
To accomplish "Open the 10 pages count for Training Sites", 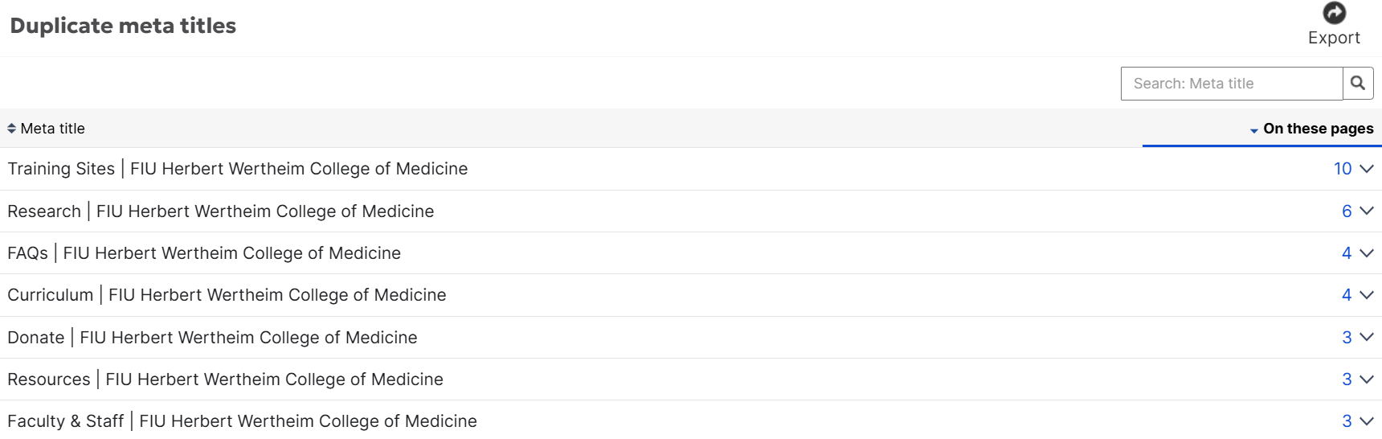I will tap(1343, 169).
